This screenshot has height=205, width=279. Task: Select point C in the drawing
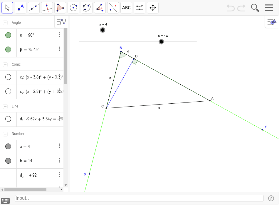point(106,108)
